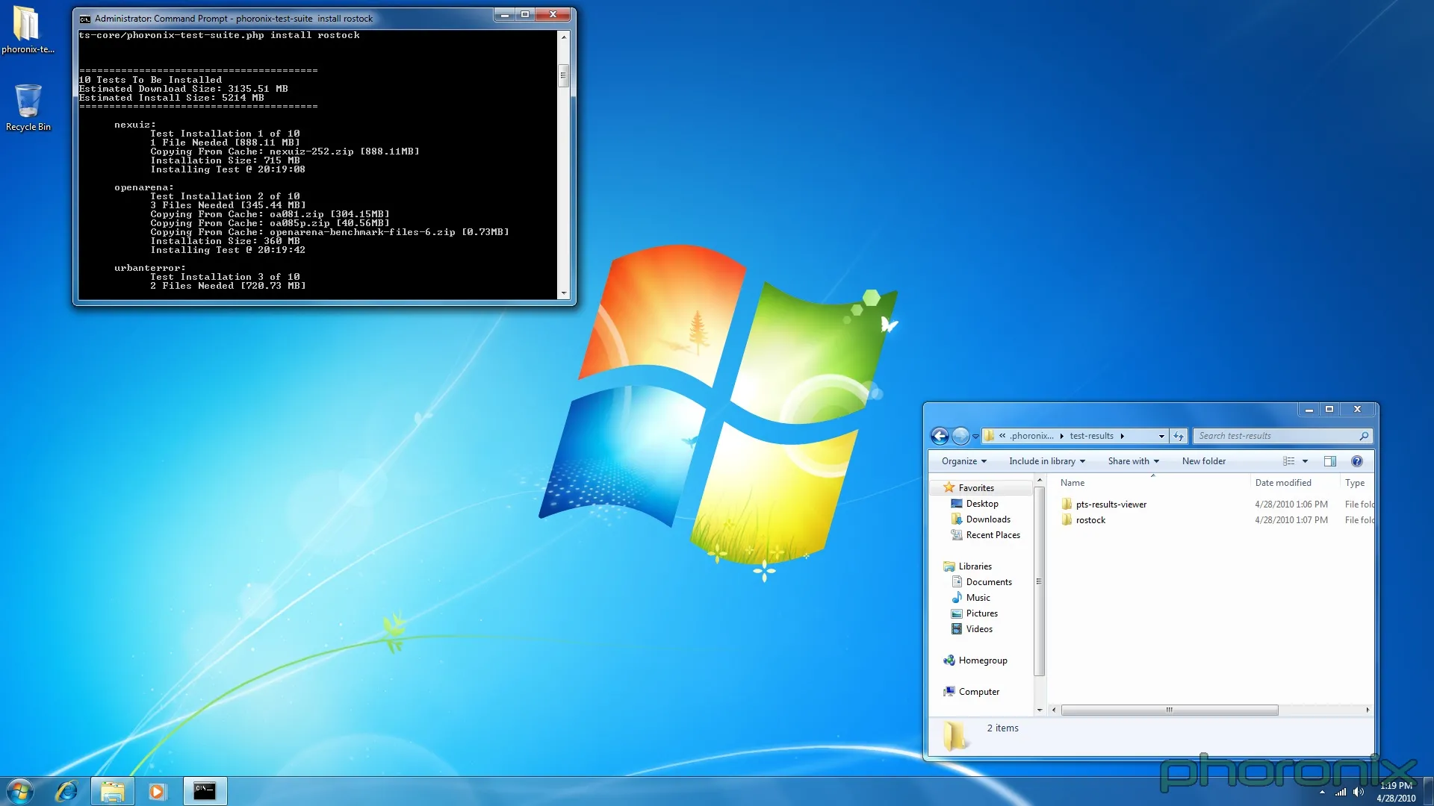Image resolution: width=1434 pixels, height=806 pixels.
Task: Select Computer in navigation pane
Action: point(978,692)
